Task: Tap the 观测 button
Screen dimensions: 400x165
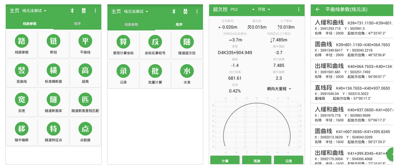Action: 256,161
